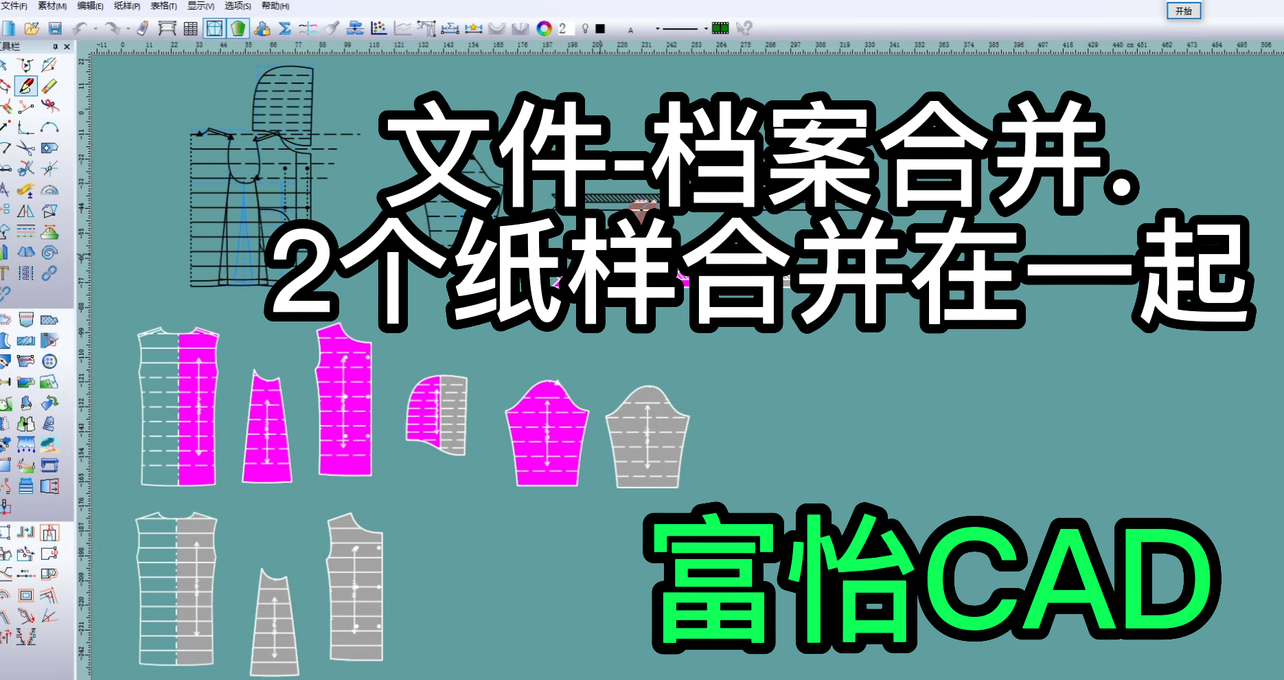The image size is (1284, 680).
Task: Click the color wheel icon
Action: coord(544,28)
